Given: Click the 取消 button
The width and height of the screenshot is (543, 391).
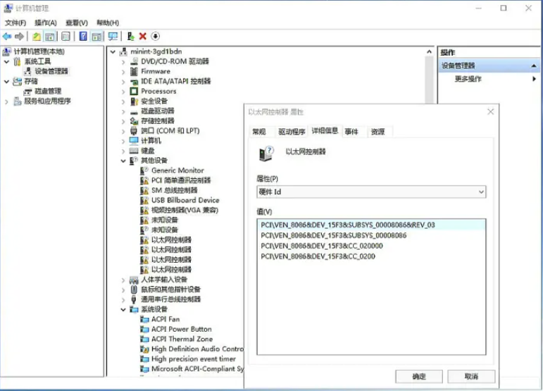Looking at the screenshot, I should tap(471, 376).
